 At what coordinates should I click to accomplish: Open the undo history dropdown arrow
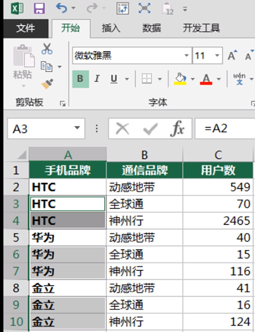pyautogui.click(x=73, y=8)
